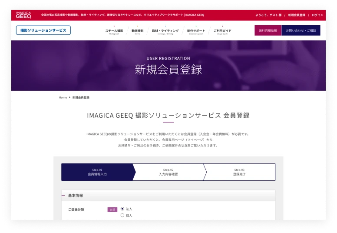
Task: Click the 新規会員登録 banner heading
Action: (x=168, y=70)
